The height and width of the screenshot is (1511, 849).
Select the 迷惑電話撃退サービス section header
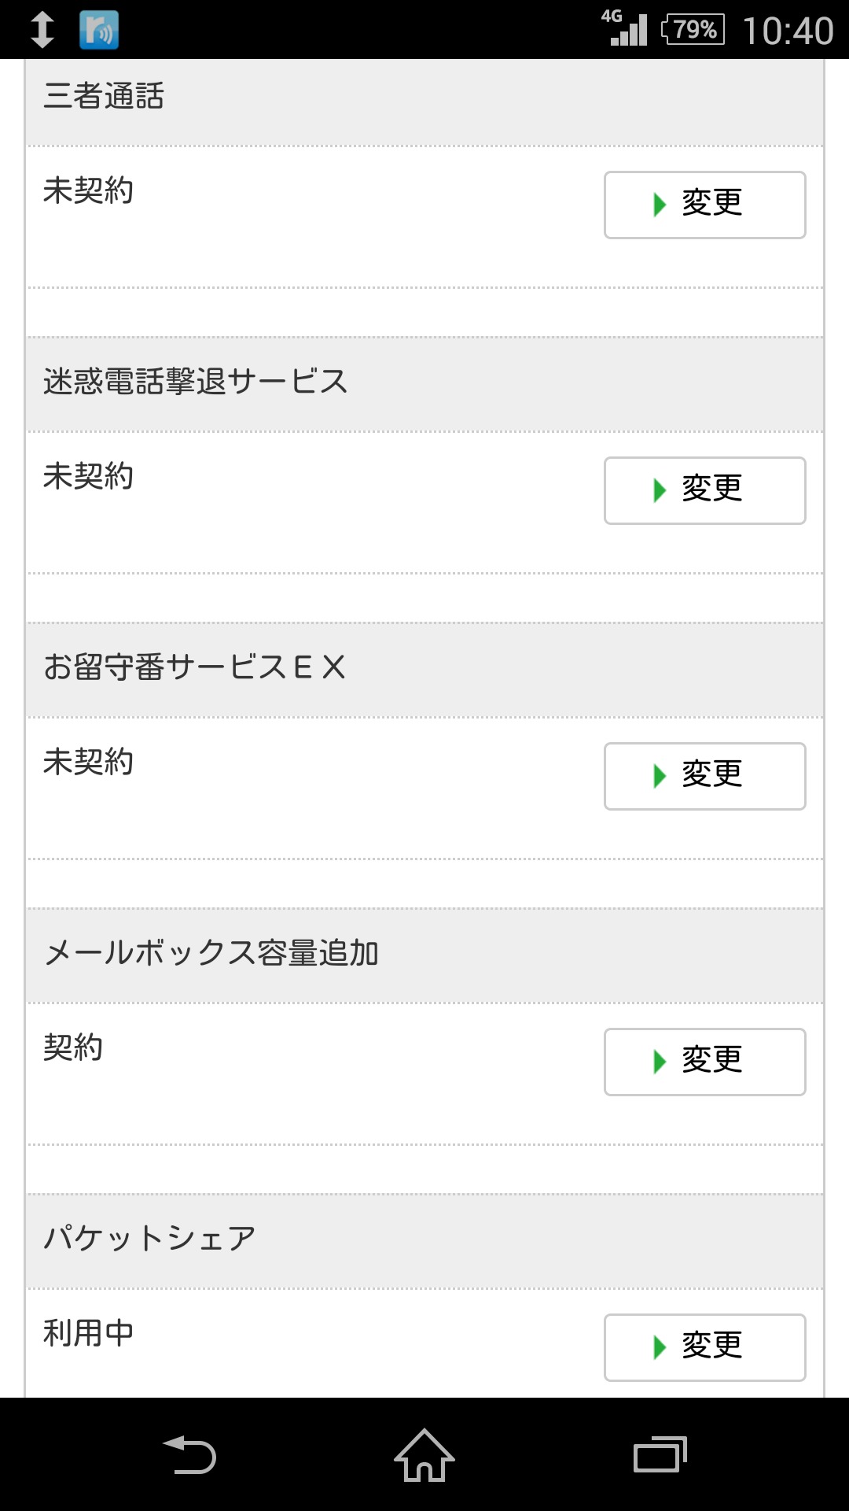click(195, 382)
